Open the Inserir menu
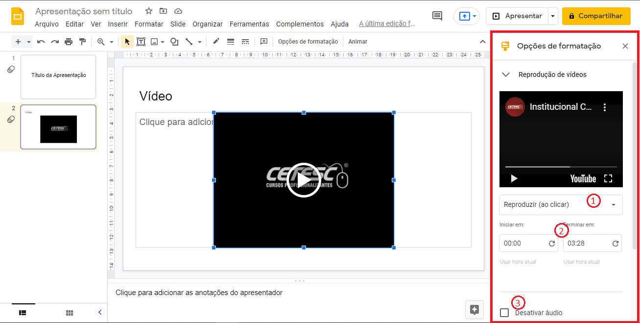Viewport: 640px width, 323px height. 118,24
